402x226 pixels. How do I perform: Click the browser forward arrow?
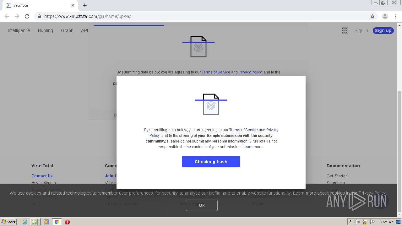coord(17,16)
